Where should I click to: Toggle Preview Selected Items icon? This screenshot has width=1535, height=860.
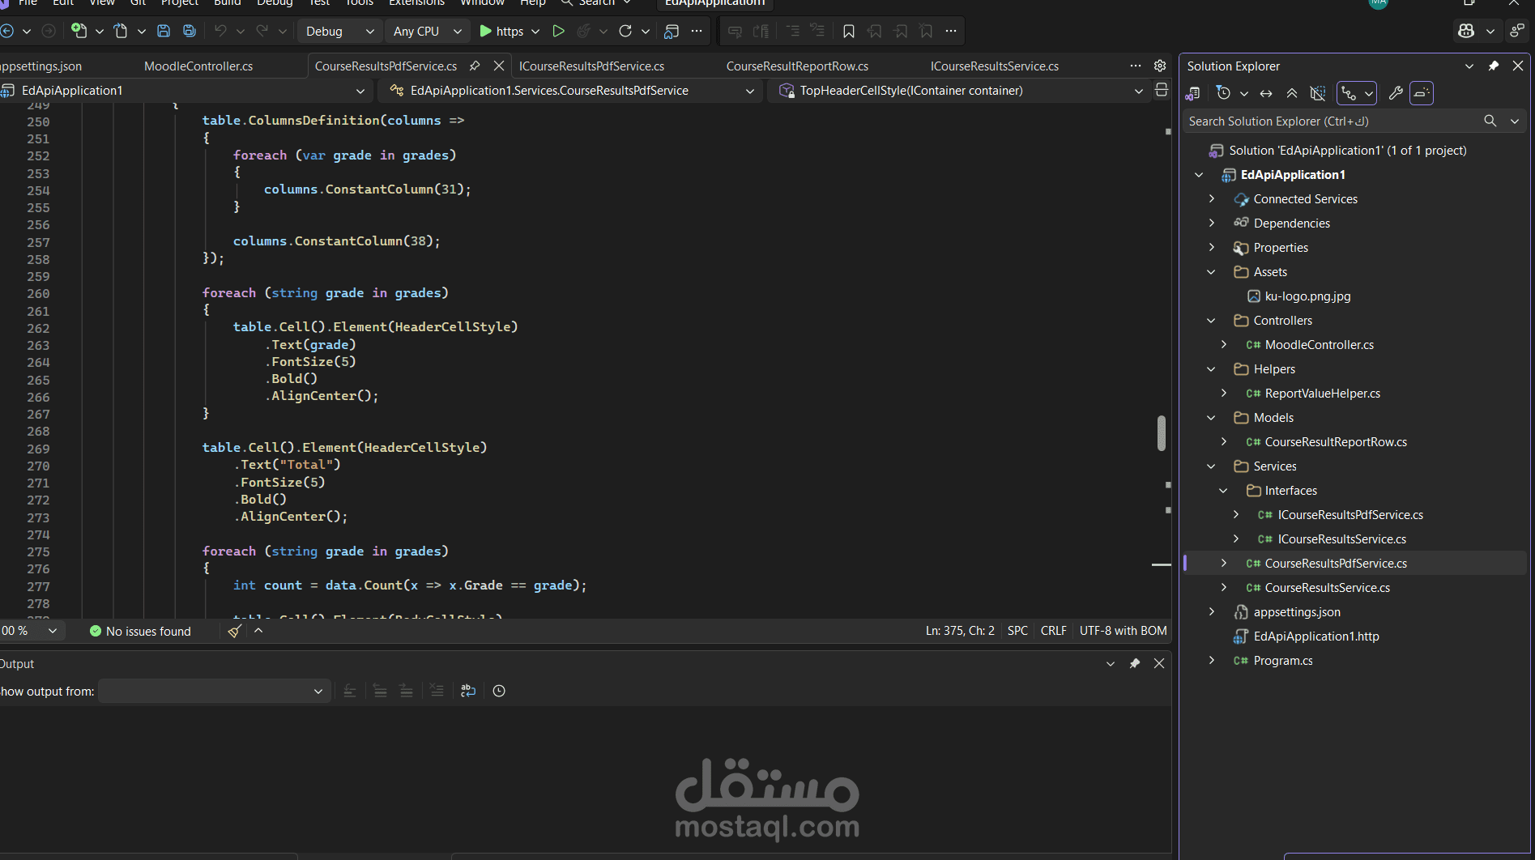click(x=1422, y=93)
